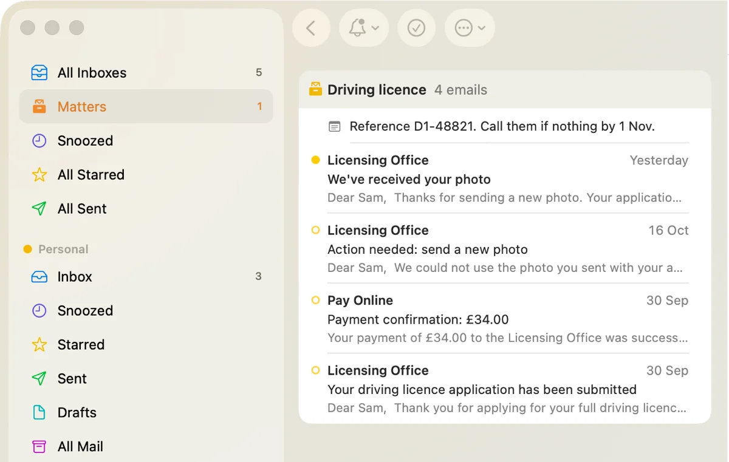Click the orange Matters box icon
Screen dimensions: 729x462
coord(39,107)
